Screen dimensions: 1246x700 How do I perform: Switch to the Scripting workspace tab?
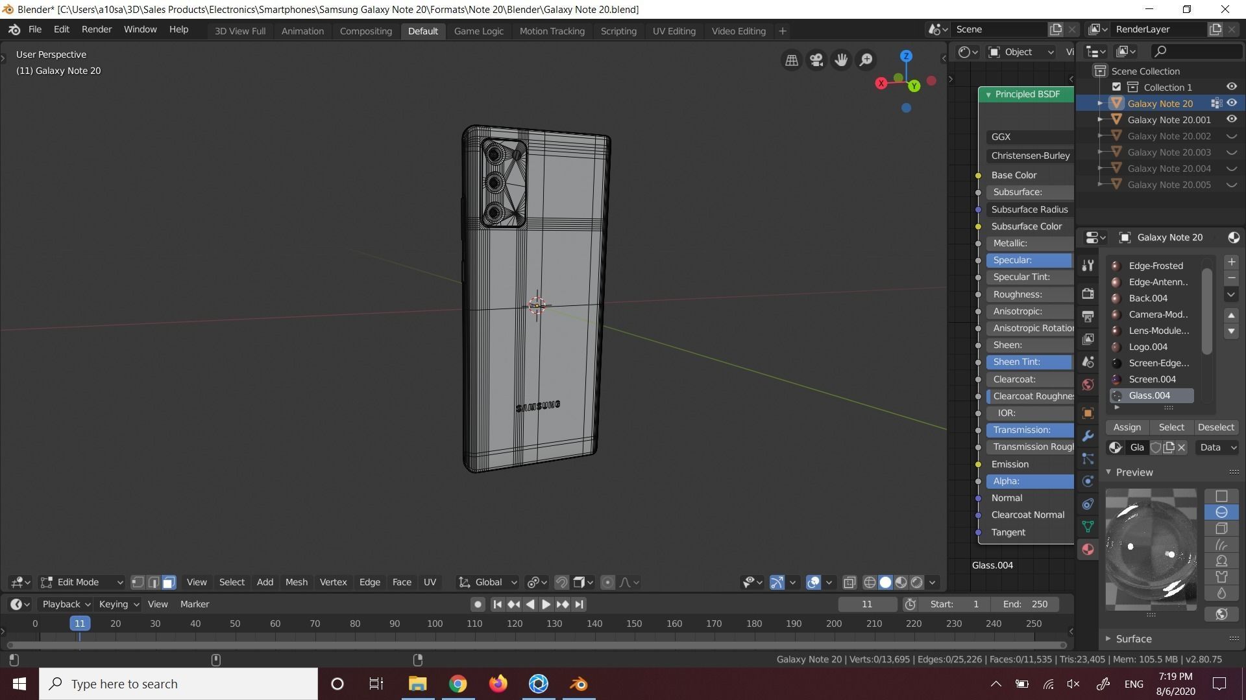click(x=618, y=31)
